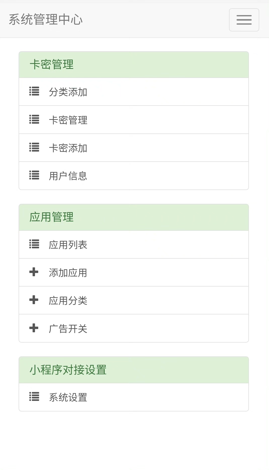Open the hamburger navigation menu
The height and width of the screenshot is (470, 269).
click(x=244, y=20)
